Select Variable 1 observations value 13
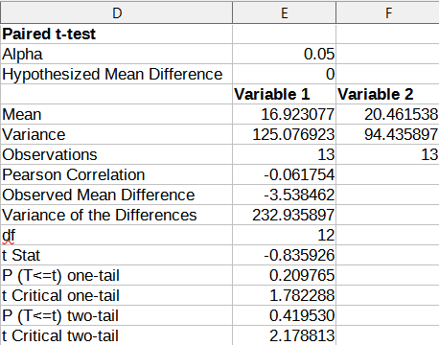The height and width of the screenshot is (345, 439). click(x=284, y=154)
